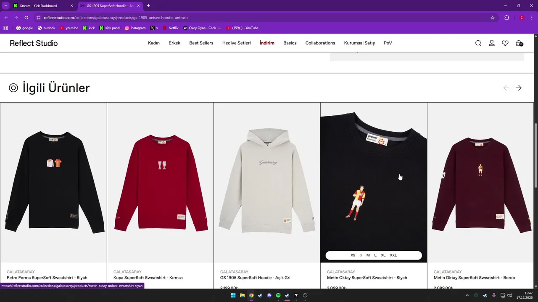Open the Hediye Setleri menu
The image size is (538, 302).
237,43
